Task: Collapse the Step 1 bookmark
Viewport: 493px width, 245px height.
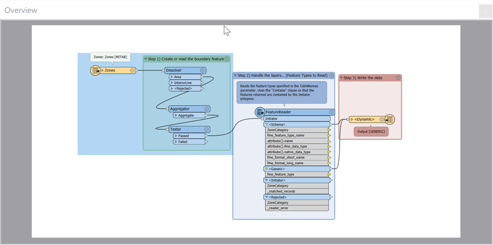Action: pos(145,59)
